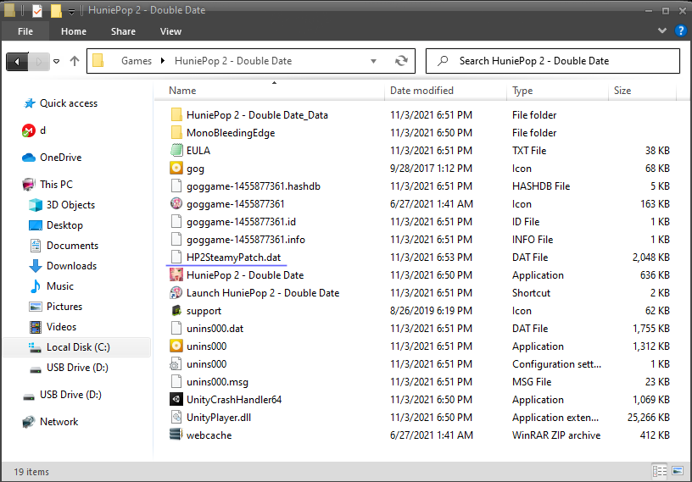Open Local Disk (C:) in sidebar
692x482 pixels.
point(78,347)
